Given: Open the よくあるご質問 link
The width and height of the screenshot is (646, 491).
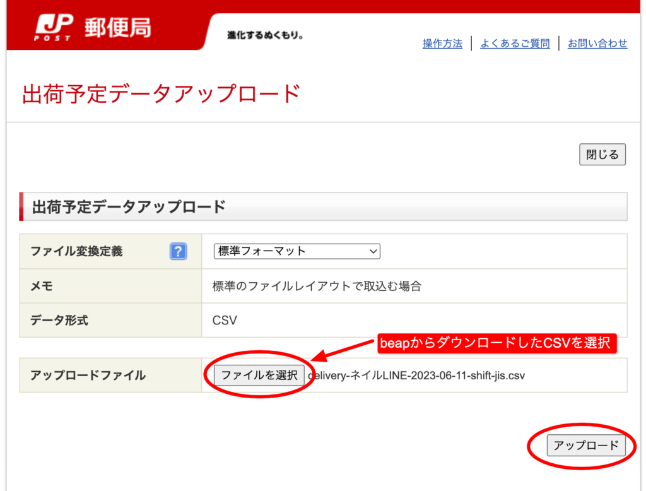Looking at the screenshot, I should point(515,44).
